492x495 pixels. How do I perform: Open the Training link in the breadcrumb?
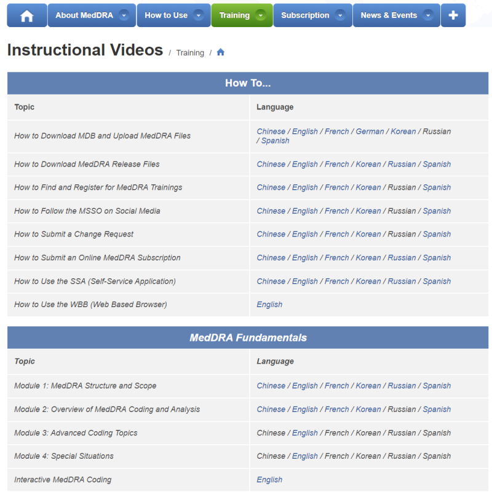(190, 53)
